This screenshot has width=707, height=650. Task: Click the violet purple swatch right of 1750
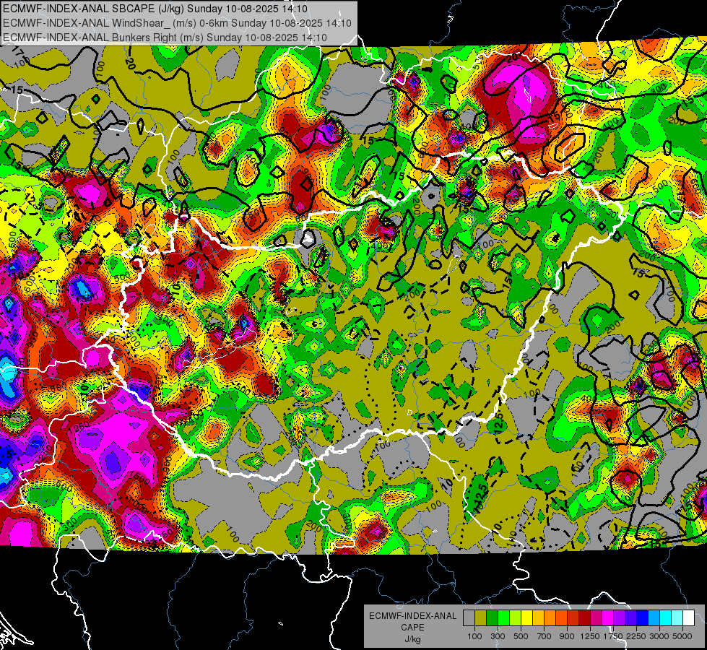pyautogui.click(x=619, y=618)
